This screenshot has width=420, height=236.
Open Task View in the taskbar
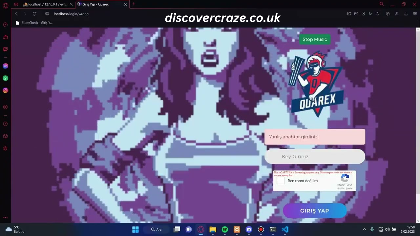tap(177, 229)
